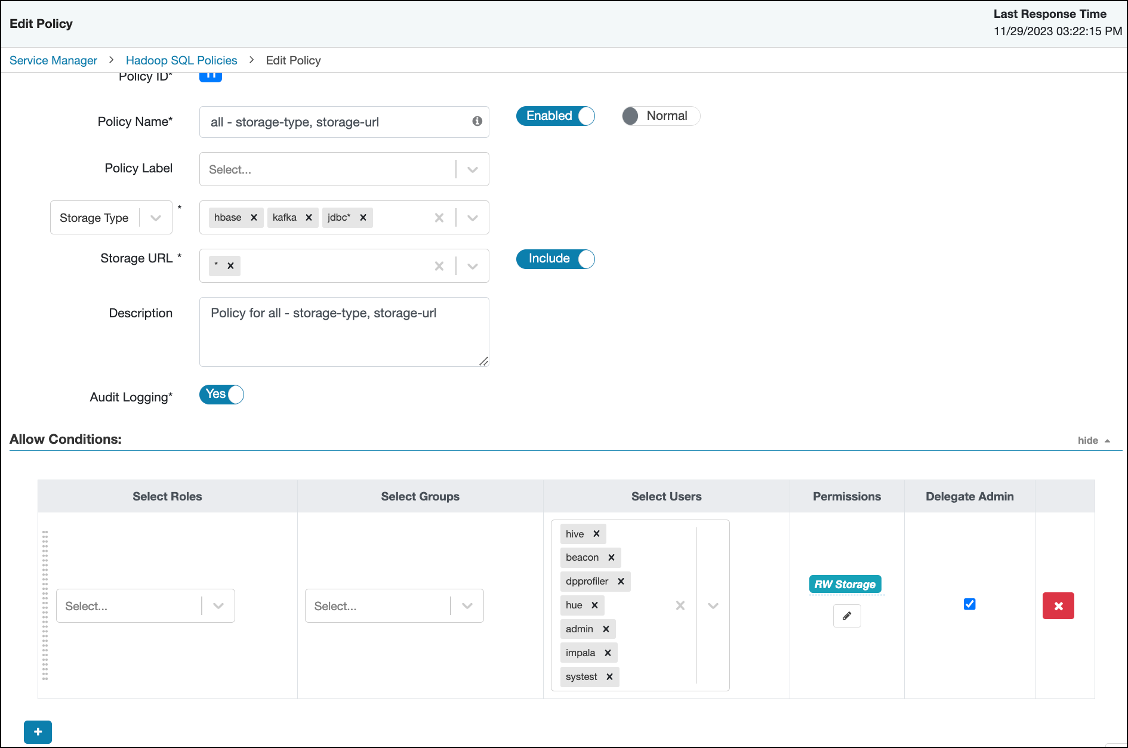Remove the hbase storage type chip
1128x748 pixels.
click(254, 217)
